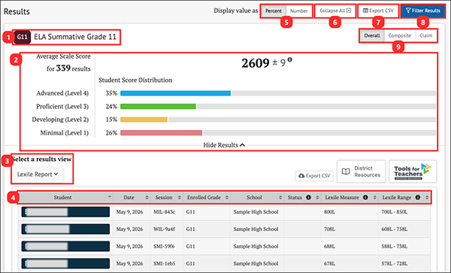451x273 pixels.
Task: Click Lexile Measure value 800L
Action: [329, 212]
